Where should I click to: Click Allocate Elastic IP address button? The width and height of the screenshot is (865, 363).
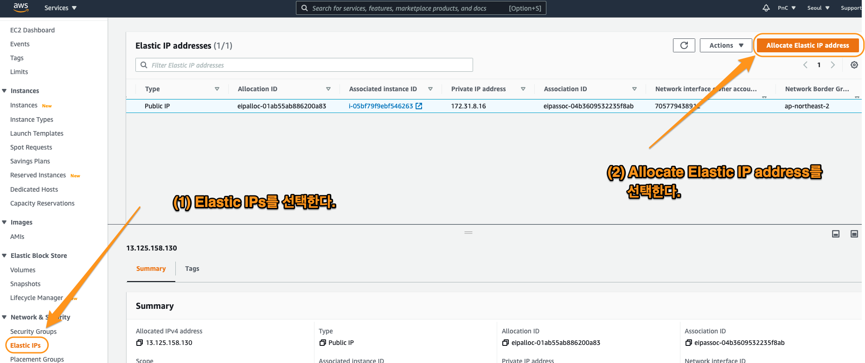point(807,45)
